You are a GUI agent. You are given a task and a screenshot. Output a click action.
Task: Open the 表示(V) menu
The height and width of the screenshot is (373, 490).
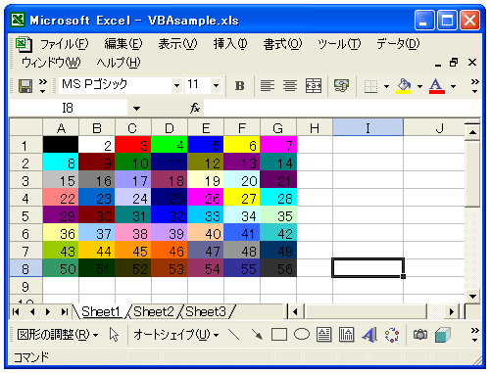click(177, 44)
